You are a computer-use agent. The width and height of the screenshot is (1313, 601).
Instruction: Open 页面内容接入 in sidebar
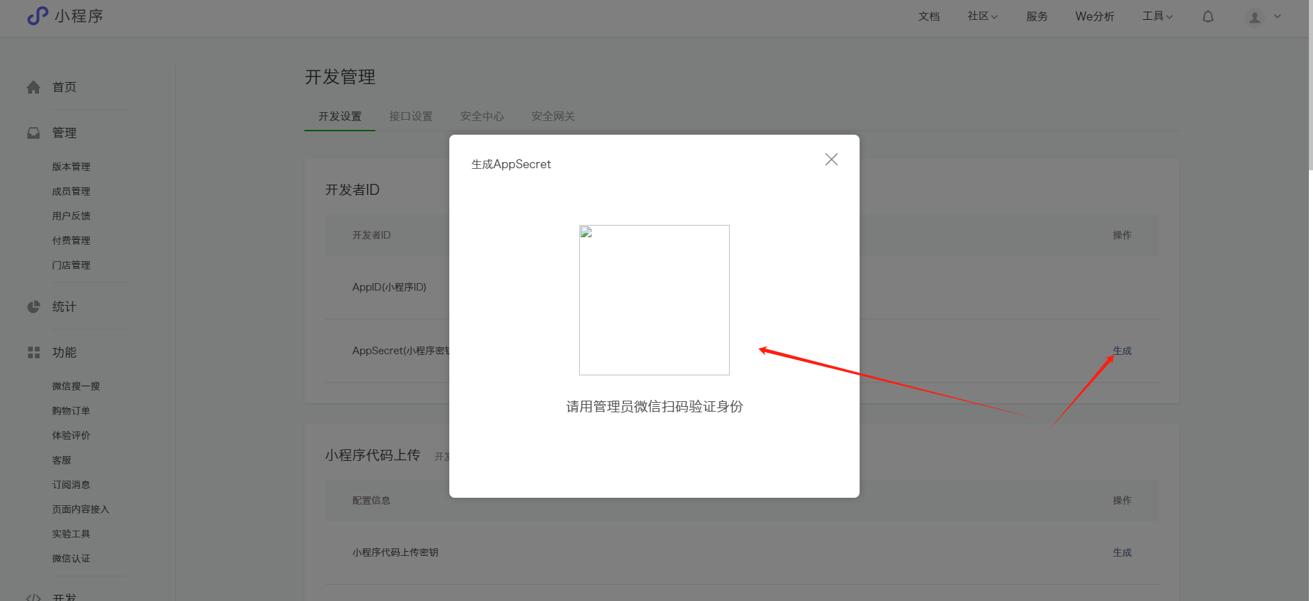tap(81, 509)
